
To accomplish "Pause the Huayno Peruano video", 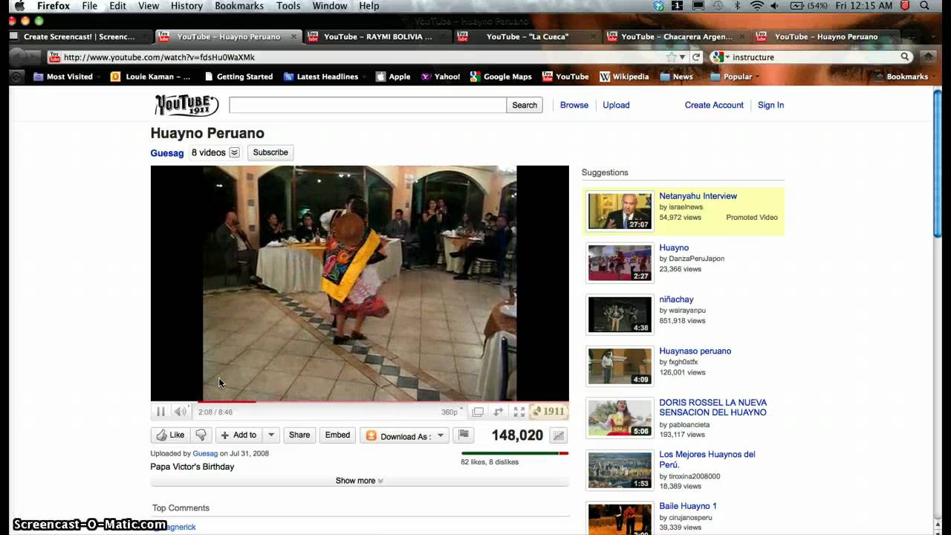I will [160, 412].
